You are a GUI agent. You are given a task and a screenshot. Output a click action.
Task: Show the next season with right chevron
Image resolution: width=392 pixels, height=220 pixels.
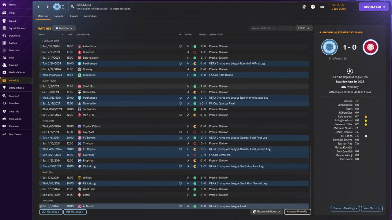[x=290, y=28]
